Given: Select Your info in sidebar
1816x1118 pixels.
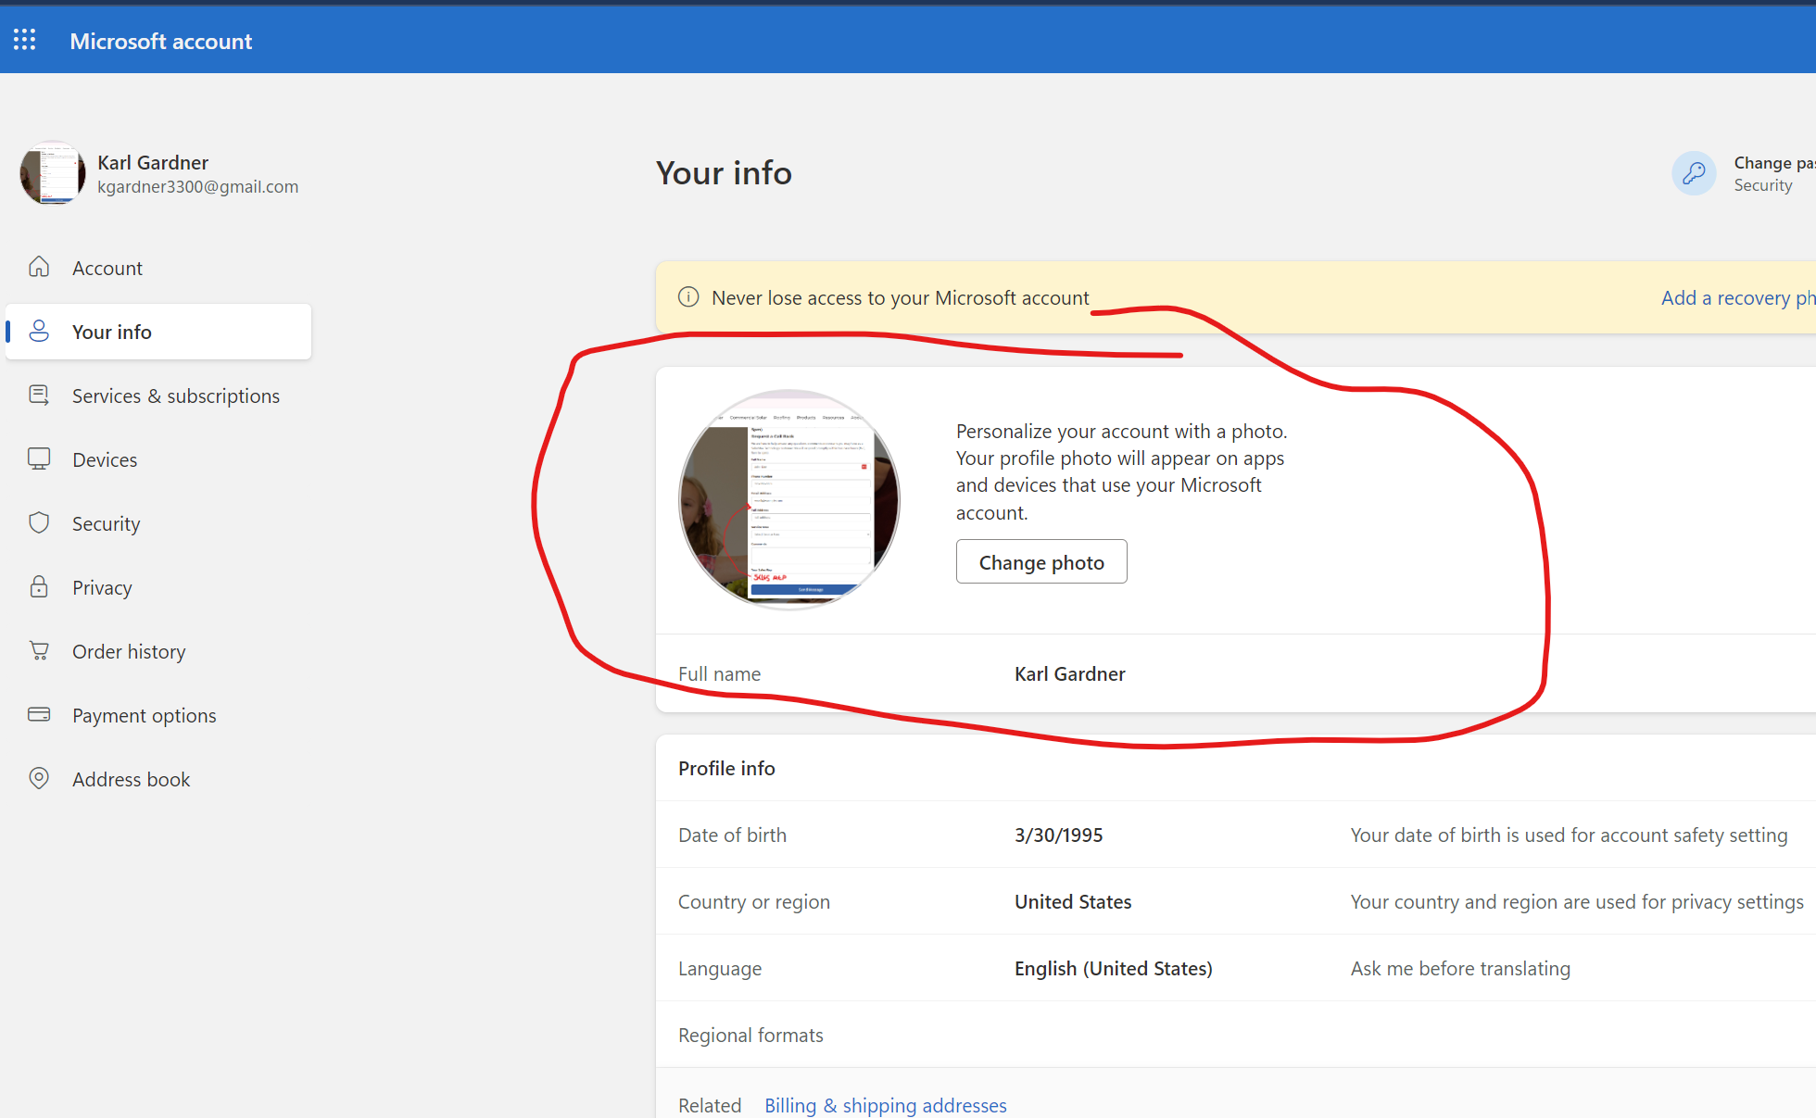Looking at the screenshot, I should (x=158, y=332).
